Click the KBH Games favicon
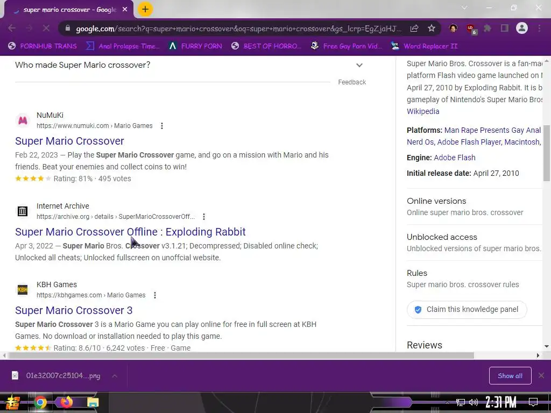Viewport: 551px width, 413px height. [23, 290]
